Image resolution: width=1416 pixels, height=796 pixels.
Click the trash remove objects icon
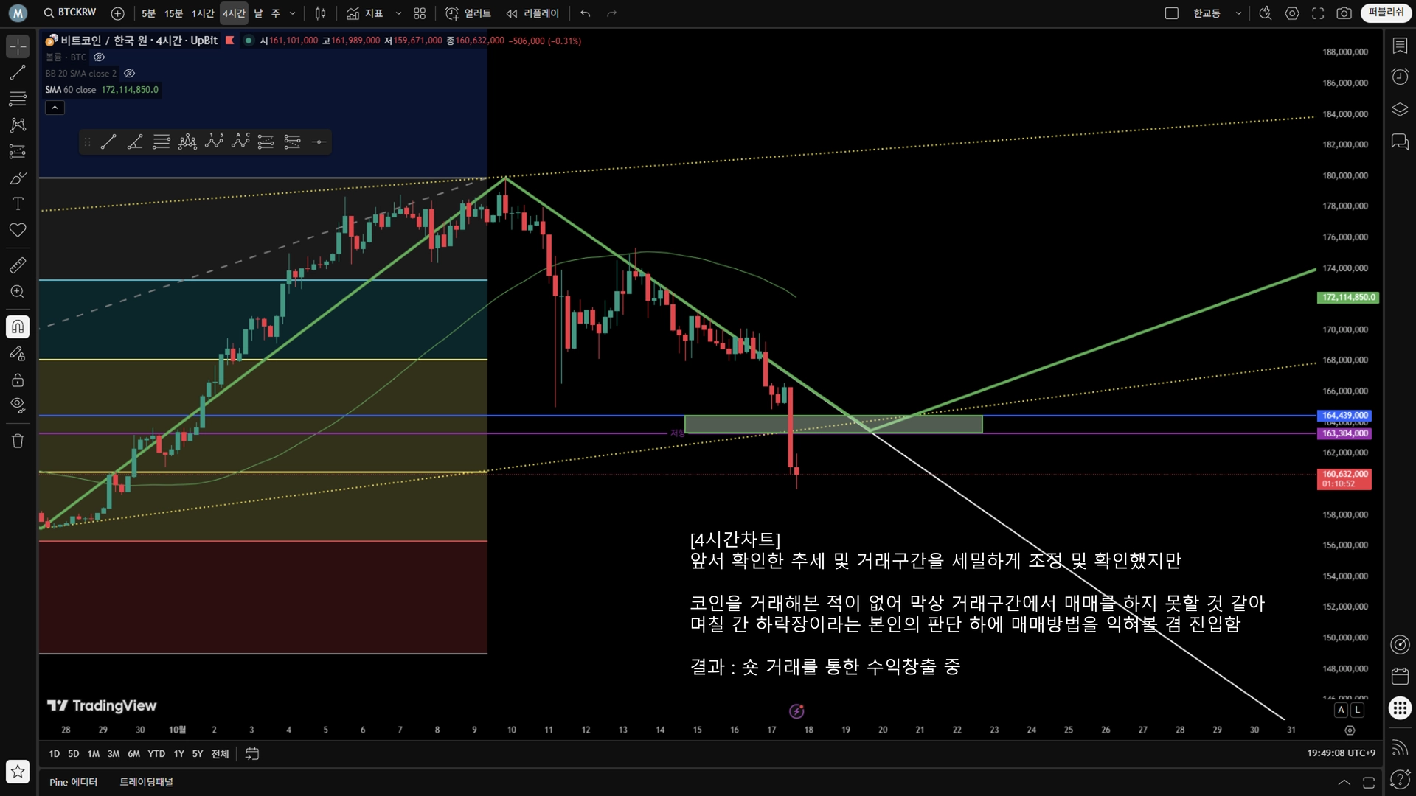pyautogui.click(x=18, y=441)
